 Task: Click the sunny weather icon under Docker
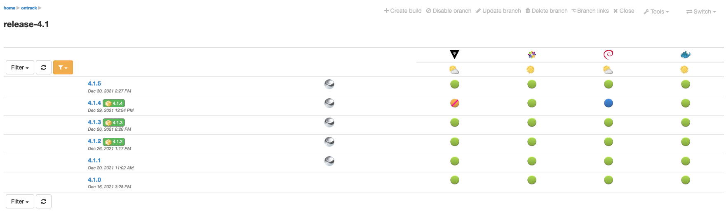684,70
